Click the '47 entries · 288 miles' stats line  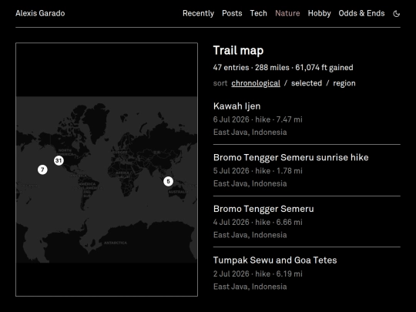pyautogui.click(x=283, y=68)
